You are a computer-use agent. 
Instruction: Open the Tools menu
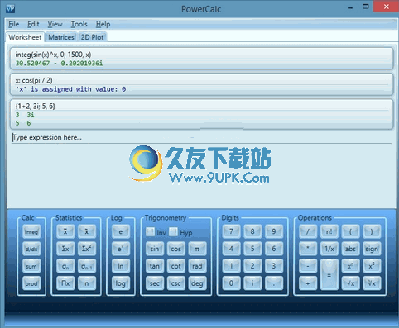tap(79, 24)
